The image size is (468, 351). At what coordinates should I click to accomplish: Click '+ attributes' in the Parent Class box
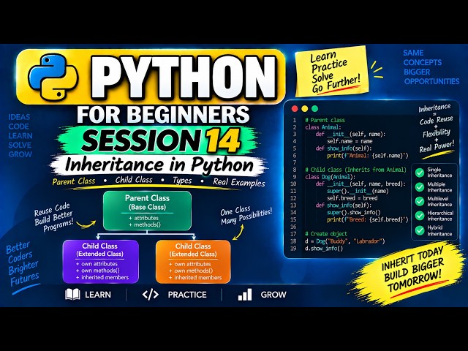click(x=143, y=218)
